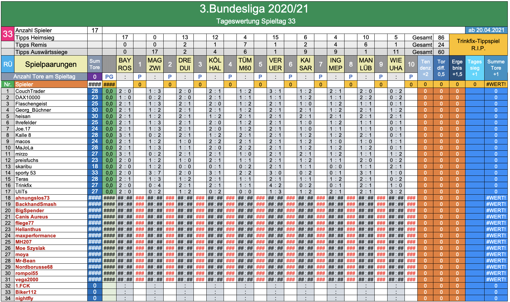This screenshot has height=302, width=510.
Task: Click the 'Tendenz +2' column header
Action: point(425,68)
